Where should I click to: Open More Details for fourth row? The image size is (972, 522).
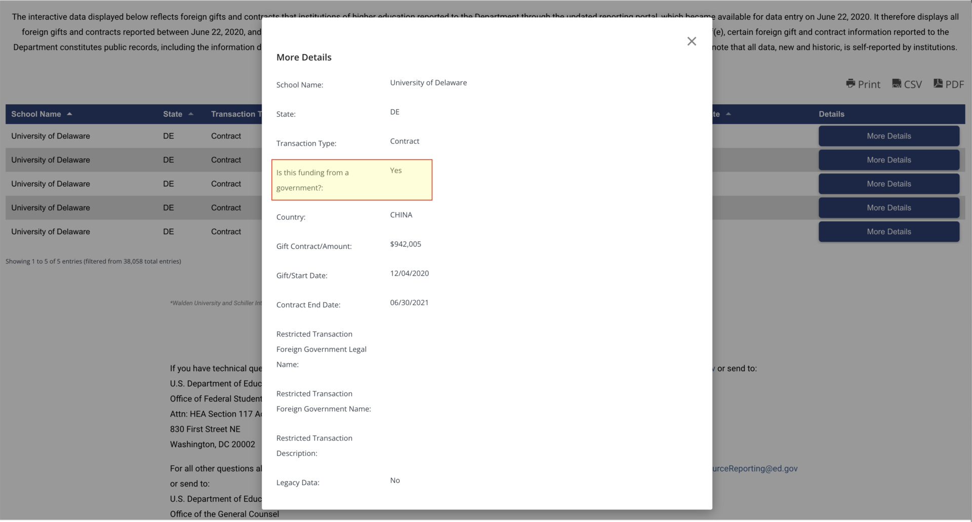888,208
